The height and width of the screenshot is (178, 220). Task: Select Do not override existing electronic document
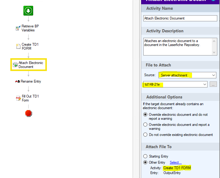[145, 135]
